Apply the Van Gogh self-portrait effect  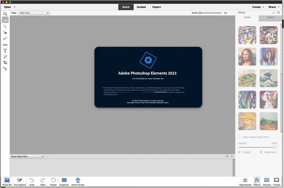pos(247,121)
